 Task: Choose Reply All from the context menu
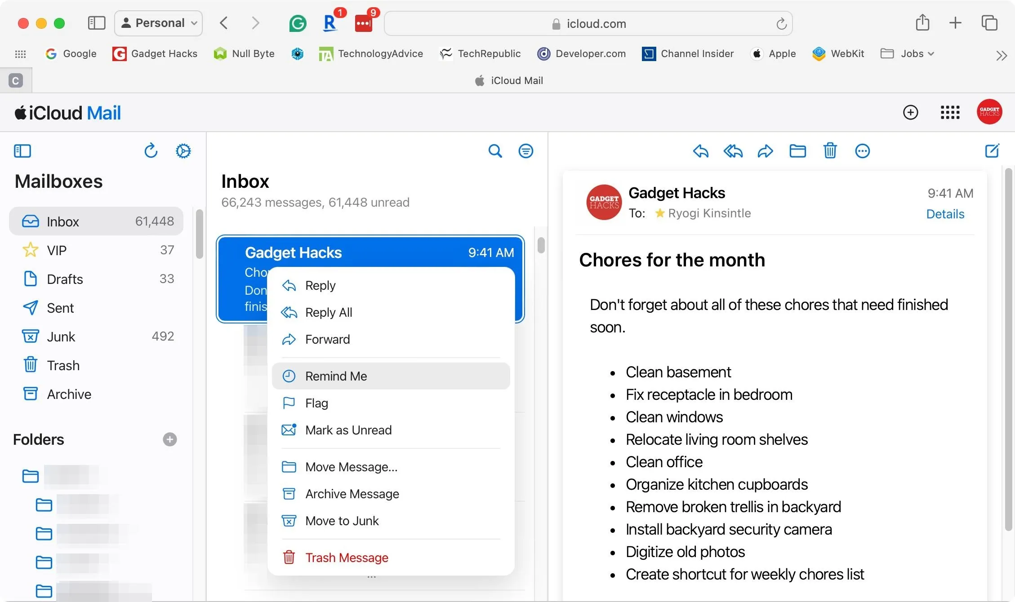point(391,312)
